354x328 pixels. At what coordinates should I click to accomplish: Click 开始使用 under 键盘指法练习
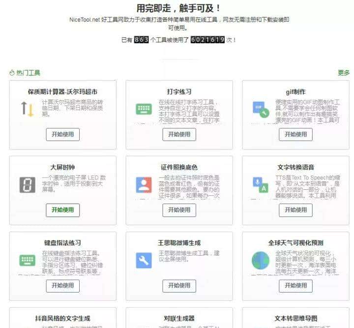tap(63, 286)
